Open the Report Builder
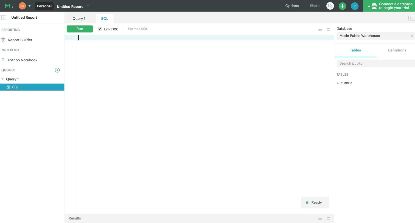Viewport: 415px width, 223px height. (20, 40)
